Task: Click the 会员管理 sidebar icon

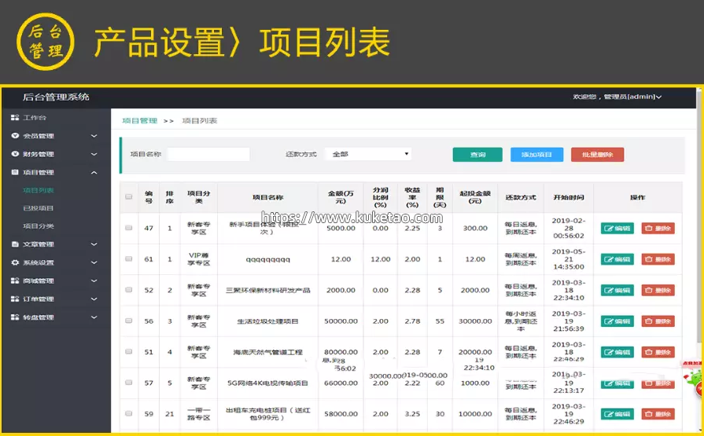Action: (x=15, y=136)
